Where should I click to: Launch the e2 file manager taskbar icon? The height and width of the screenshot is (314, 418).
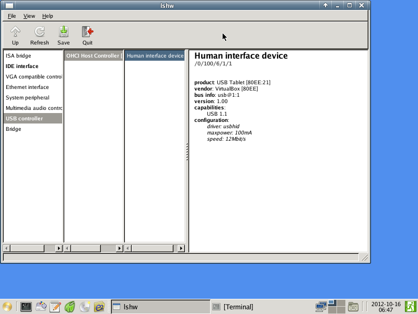point(99,307)
